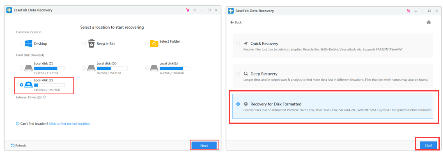Viewport: 443px width, 155px height.
Task: Click Quick Recovery arrow icon
Action: (x=246, y=43)
